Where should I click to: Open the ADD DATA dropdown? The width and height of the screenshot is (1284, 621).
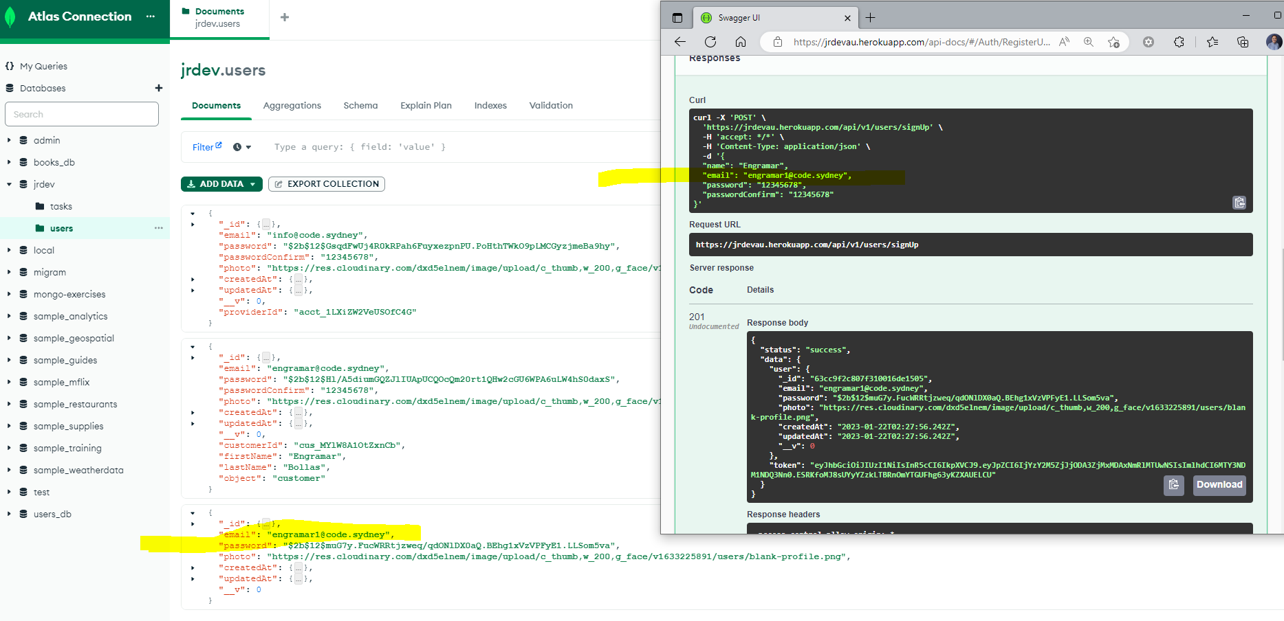221,183
